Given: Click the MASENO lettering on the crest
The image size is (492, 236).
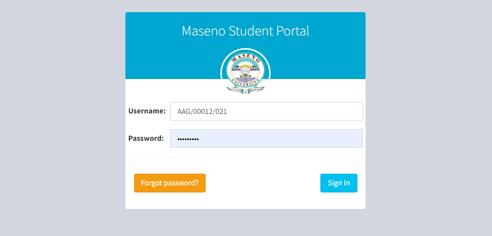Looking at the screenshot, I should pyautogui.click(x=245, y=59).
